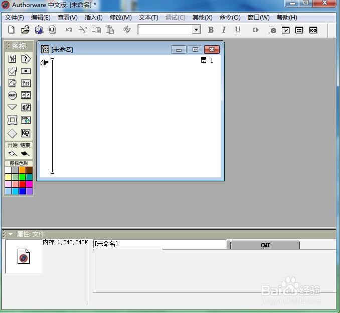Open the Functions window icon
Image resolution: width=340 pixels, height=313 pixels.
point(285,30)
